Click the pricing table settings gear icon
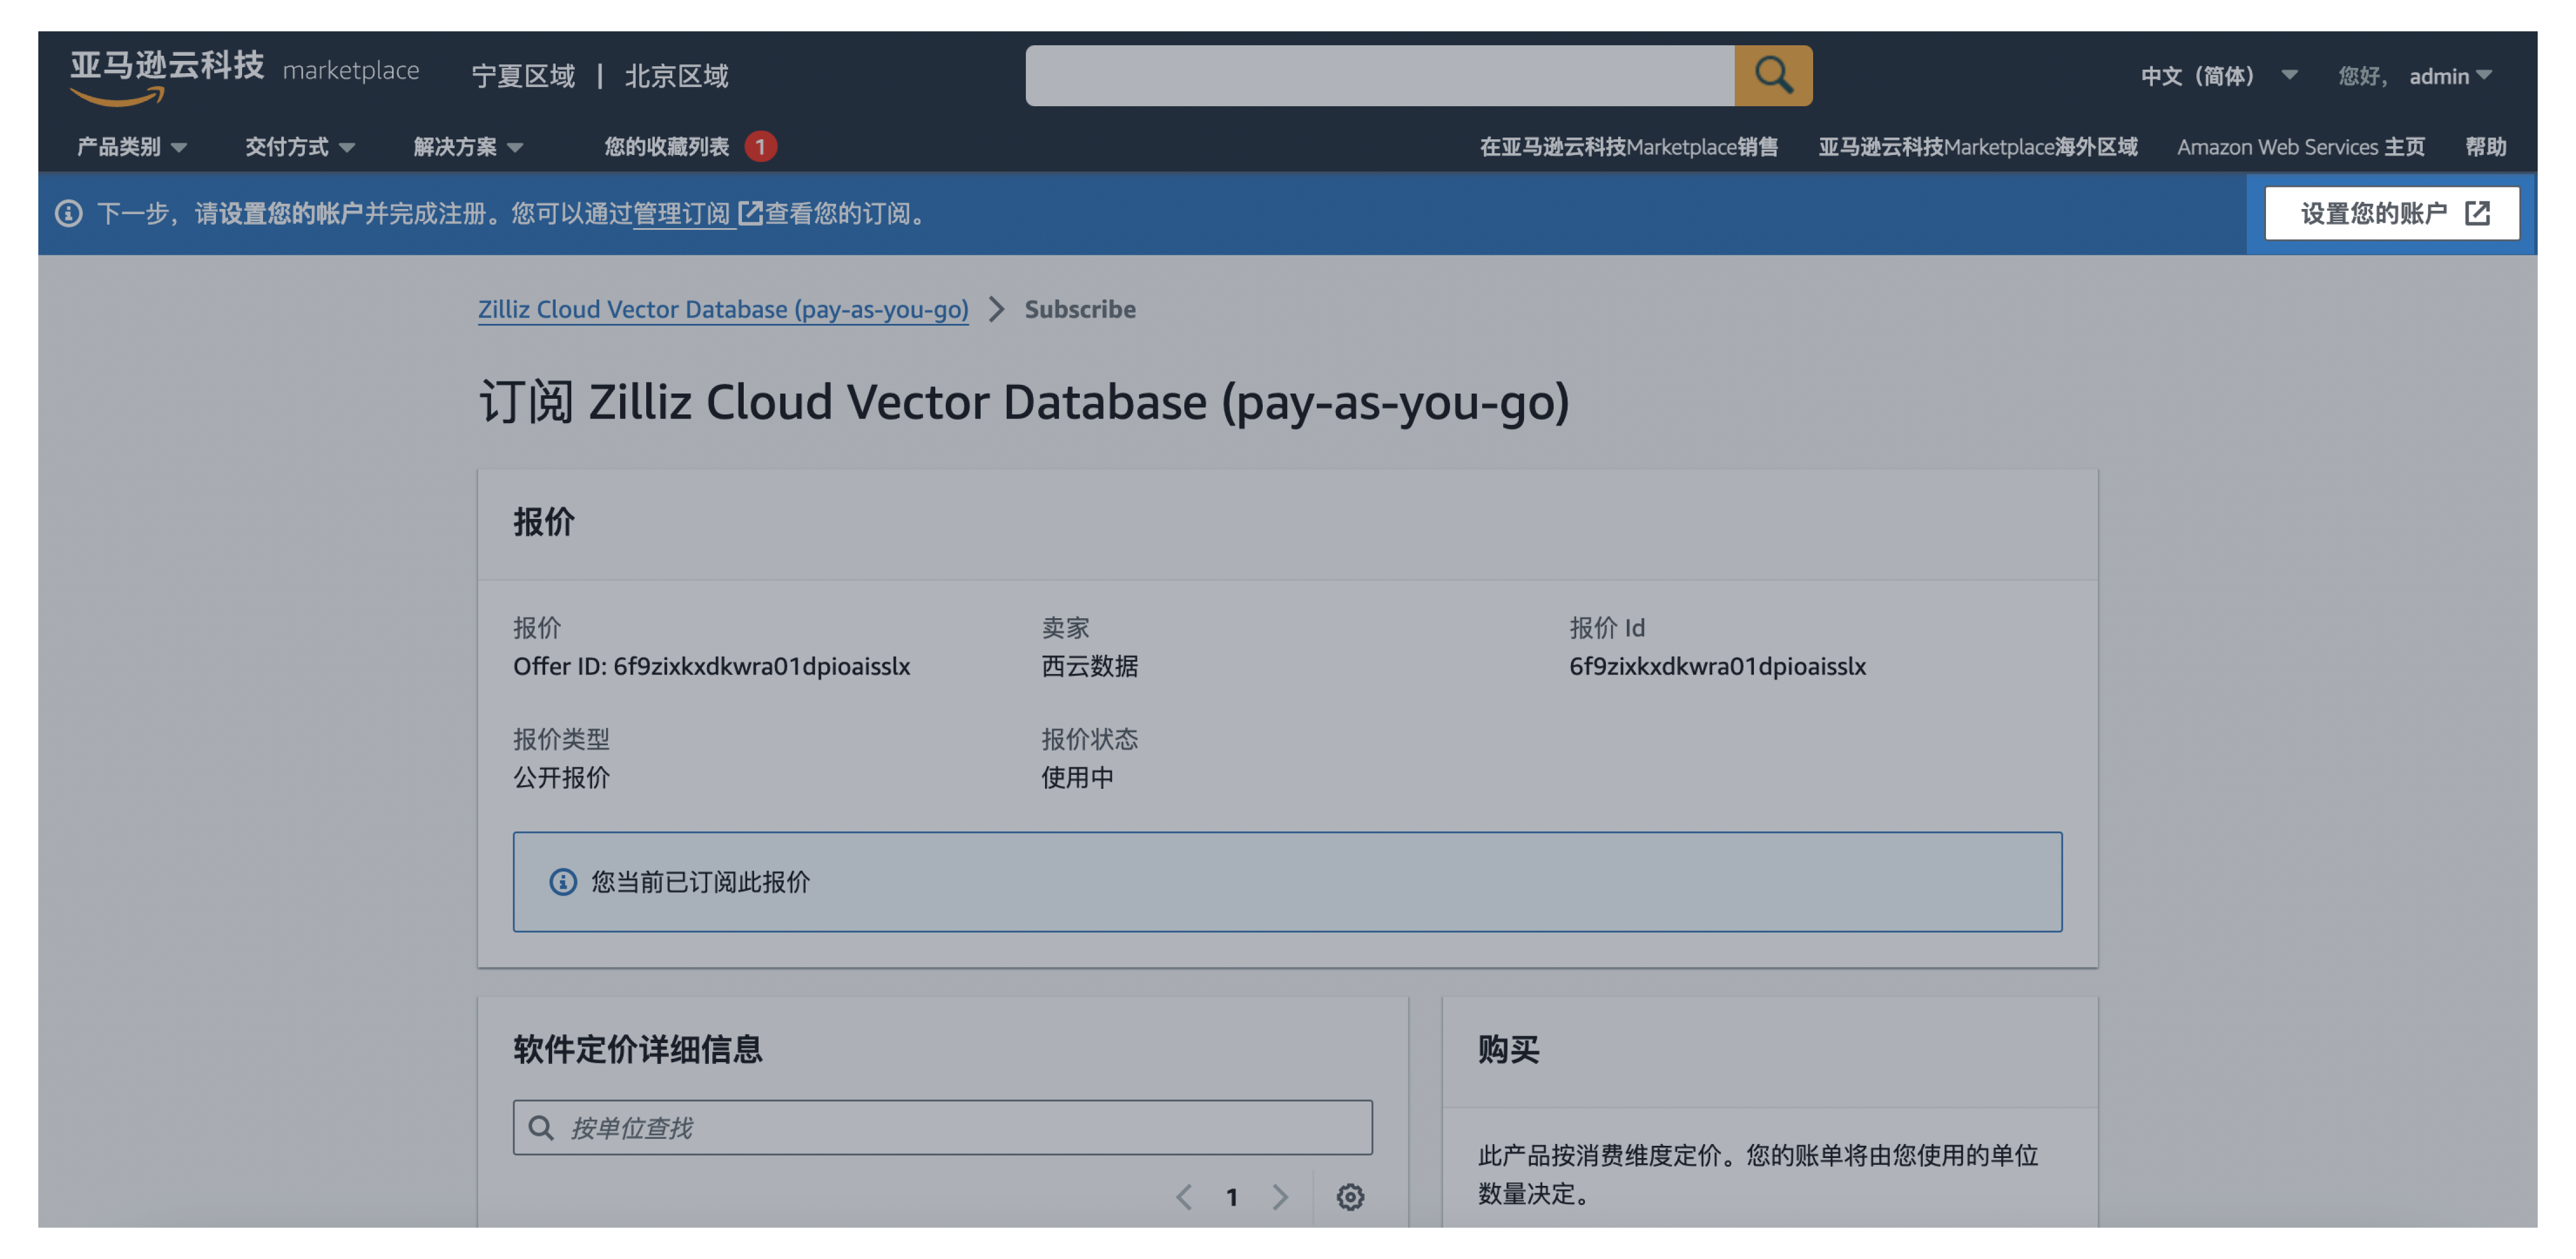 coord(1350,1196)
